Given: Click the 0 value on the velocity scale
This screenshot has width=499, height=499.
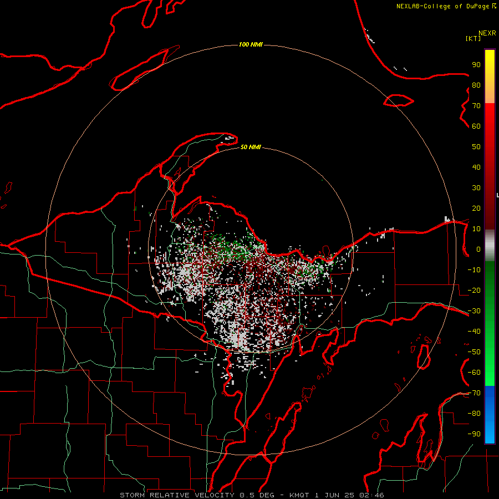Looking at the screenshot, I should click(478, 249).
